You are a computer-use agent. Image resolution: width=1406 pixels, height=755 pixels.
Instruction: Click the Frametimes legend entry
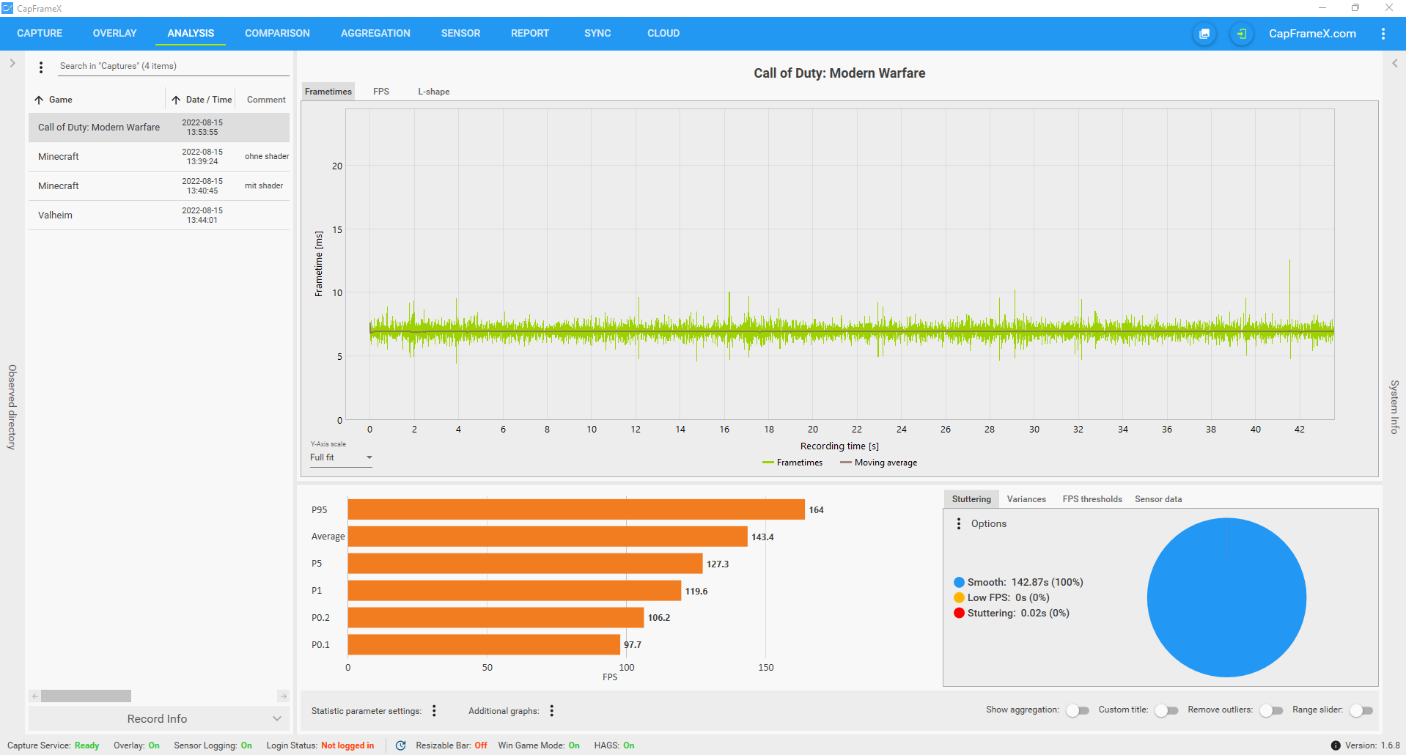792,463
